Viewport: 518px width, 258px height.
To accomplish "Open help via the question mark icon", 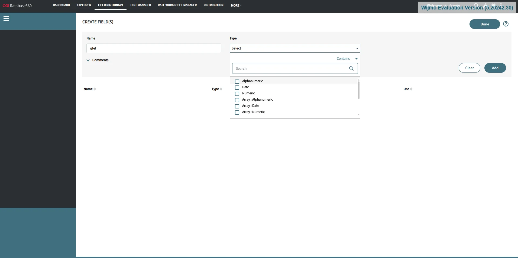I will pos(506,24).
